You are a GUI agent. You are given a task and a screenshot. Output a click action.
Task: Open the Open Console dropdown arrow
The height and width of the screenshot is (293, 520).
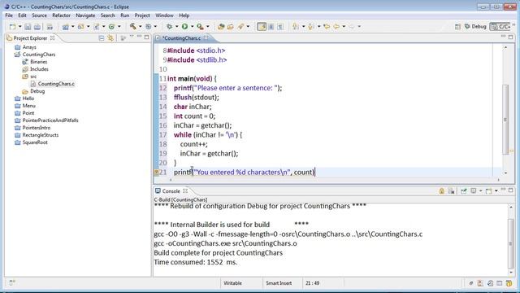pyautogui.click(x=496, y=191)
